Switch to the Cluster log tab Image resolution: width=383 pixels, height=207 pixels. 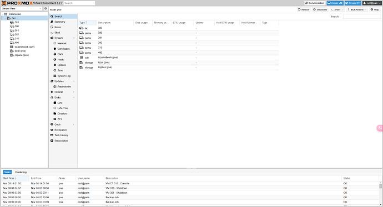click(21, 172)
